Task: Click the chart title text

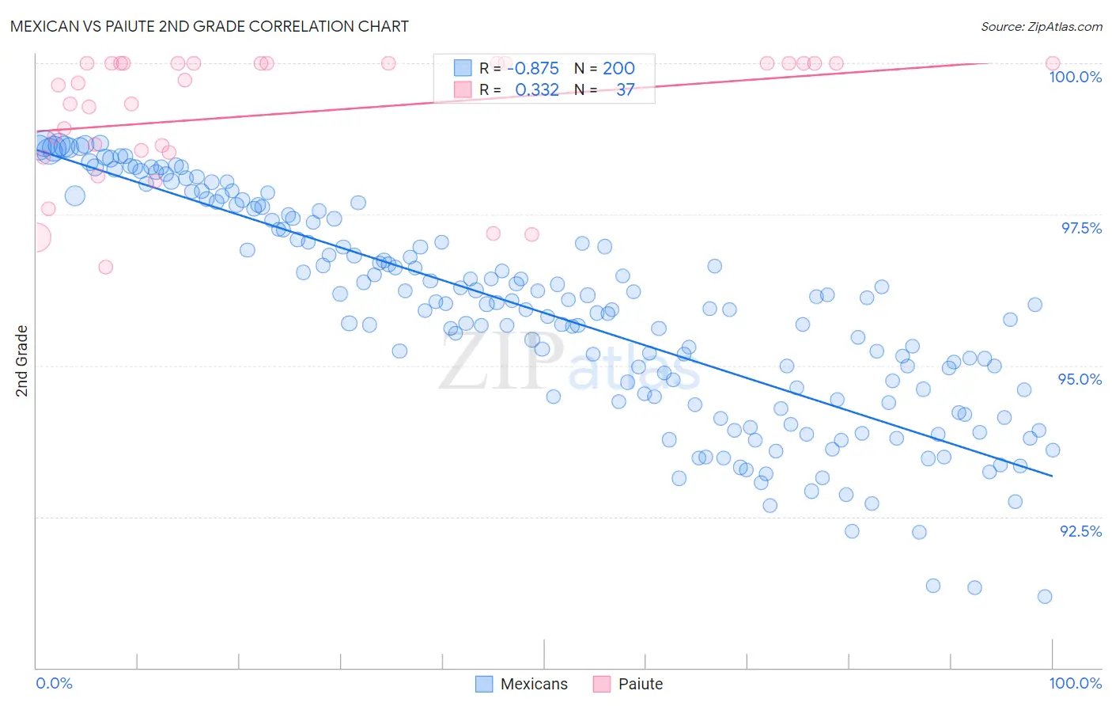Action: [x=210, y=26]
